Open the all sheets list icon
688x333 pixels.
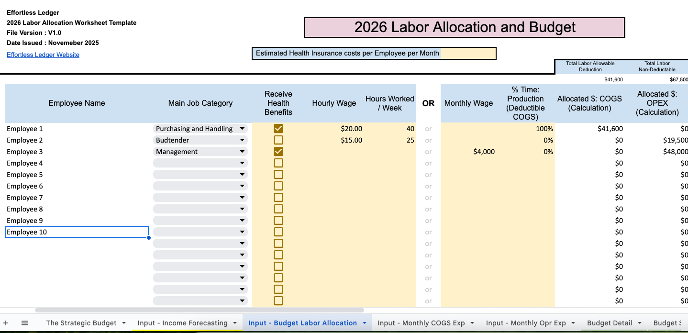click(x=25, y=323)
